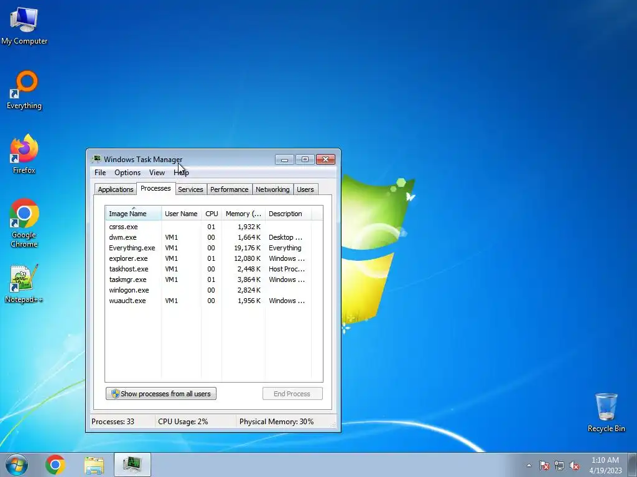This screenshot has width=637, height=477.
Task: Select the Processes tab
Action: click(x=156, y=188)
